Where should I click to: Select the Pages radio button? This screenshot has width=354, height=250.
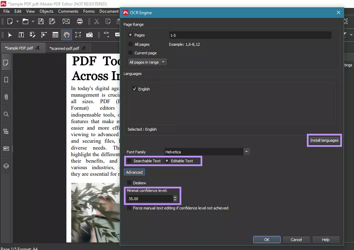click(x=131, y=35)
